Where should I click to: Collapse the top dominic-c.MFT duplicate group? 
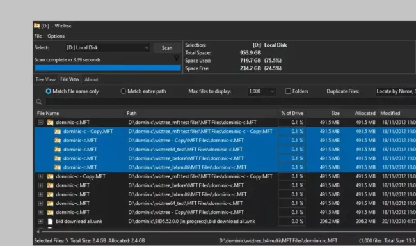40,122
